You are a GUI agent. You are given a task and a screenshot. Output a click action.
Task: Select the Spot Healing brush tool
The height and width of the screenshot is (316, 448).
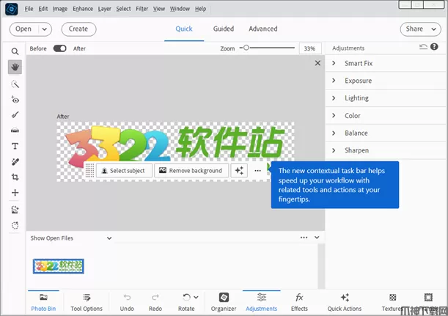[15, 162]
